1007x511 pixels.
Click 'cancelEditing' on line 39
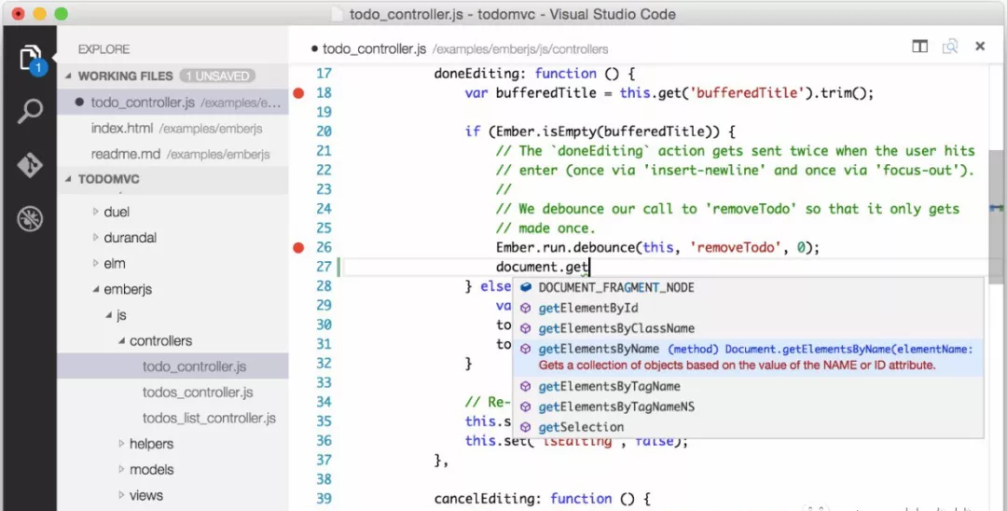coord(484,499)
